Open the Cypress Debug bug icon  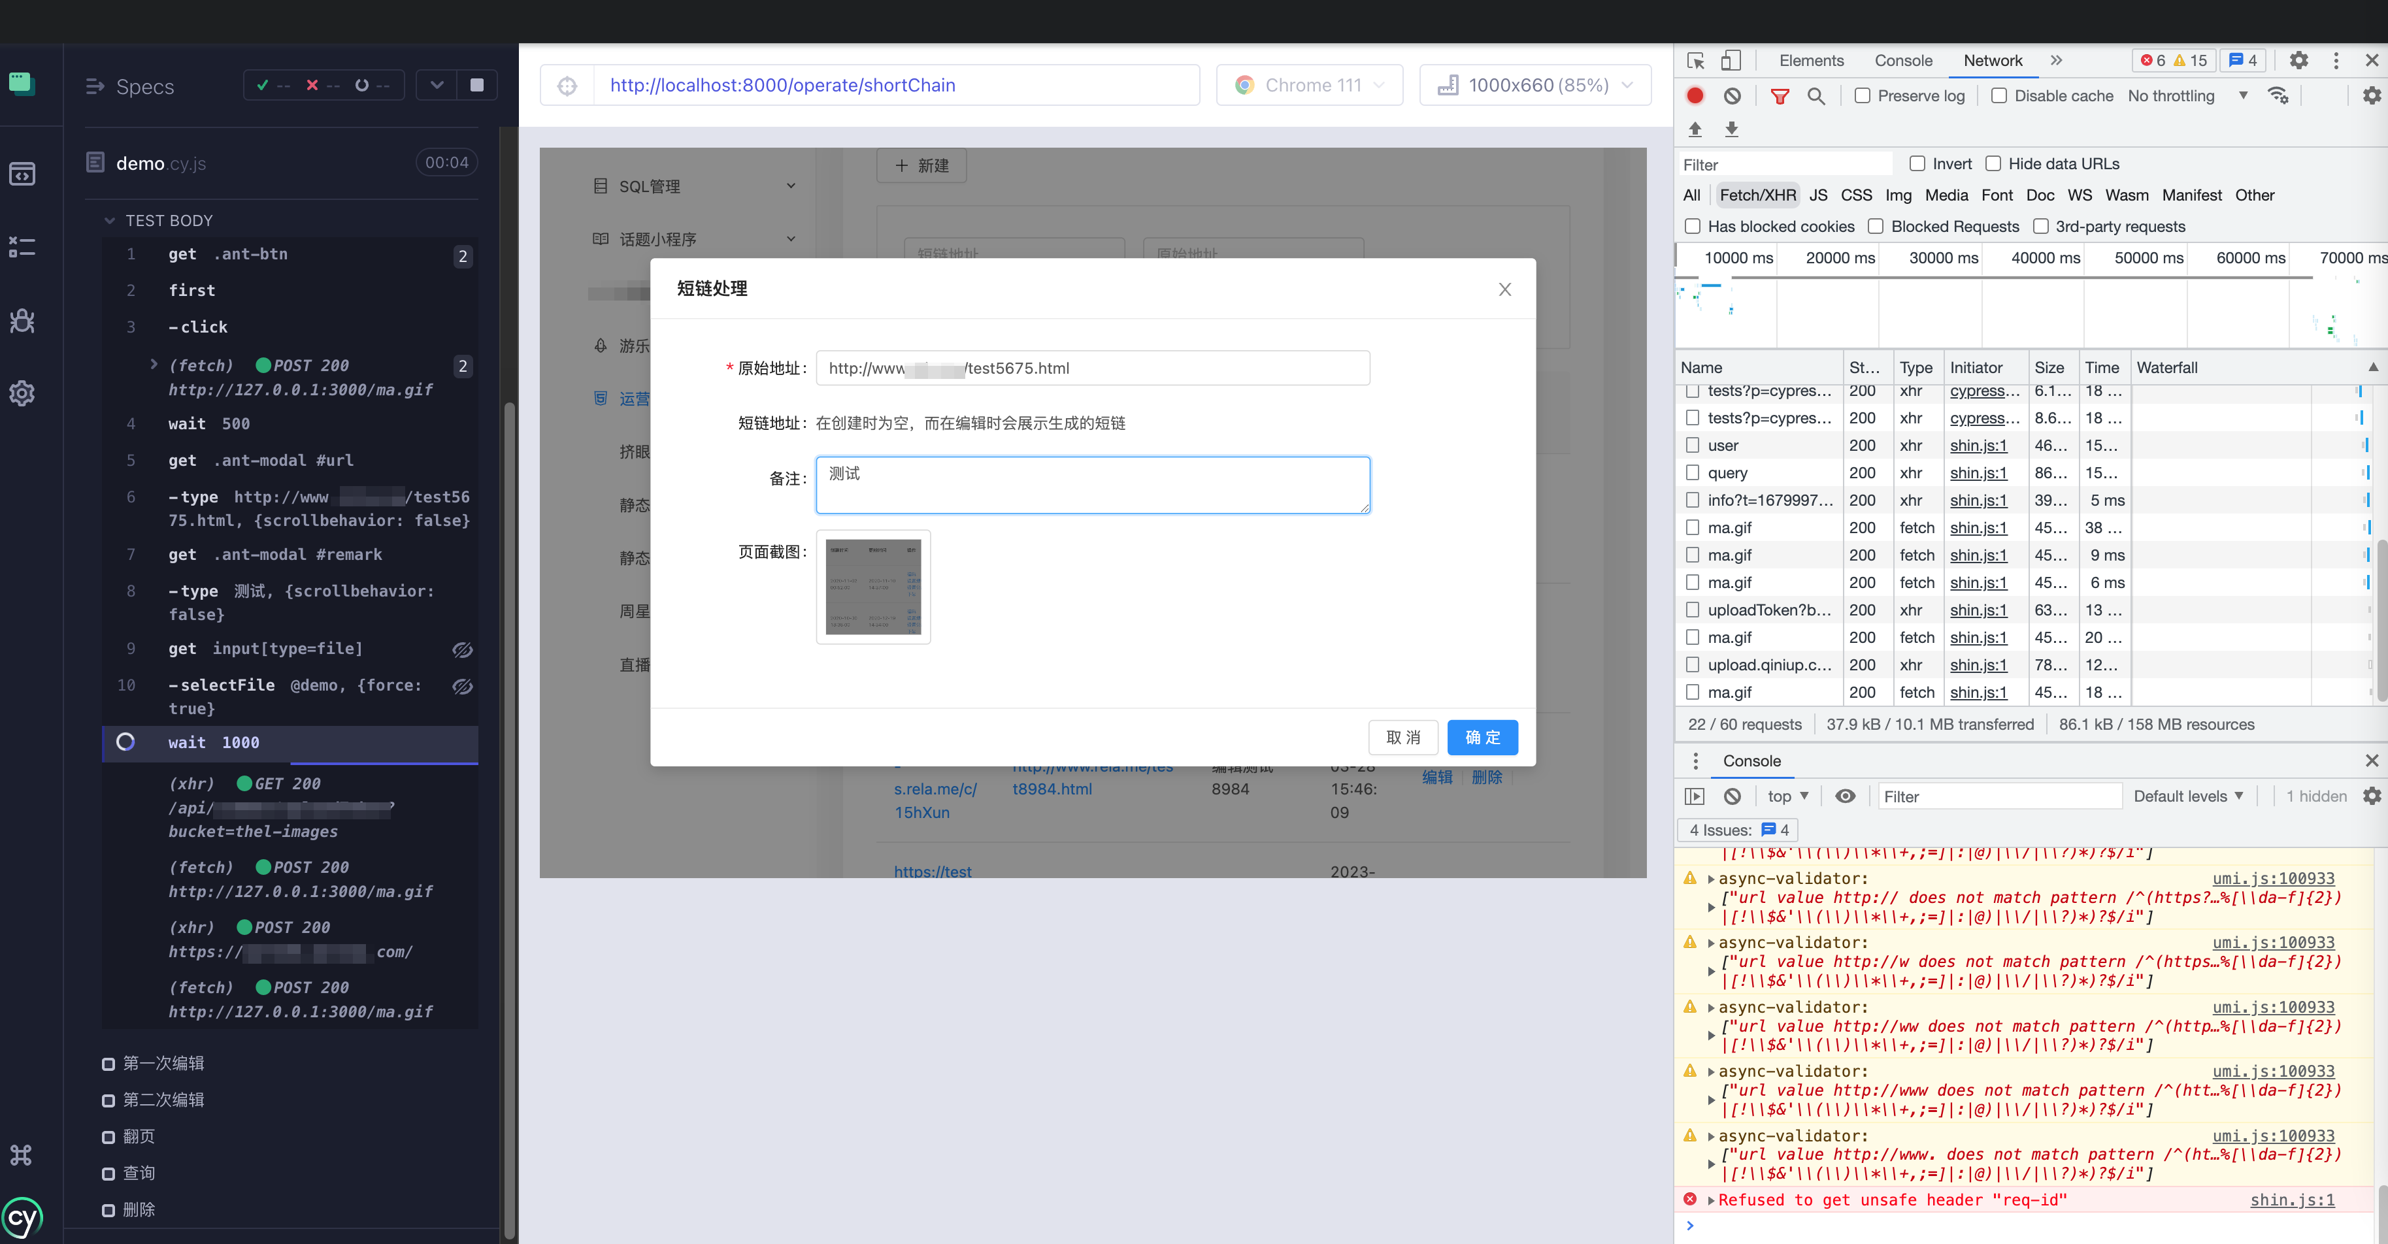point(22,321)
